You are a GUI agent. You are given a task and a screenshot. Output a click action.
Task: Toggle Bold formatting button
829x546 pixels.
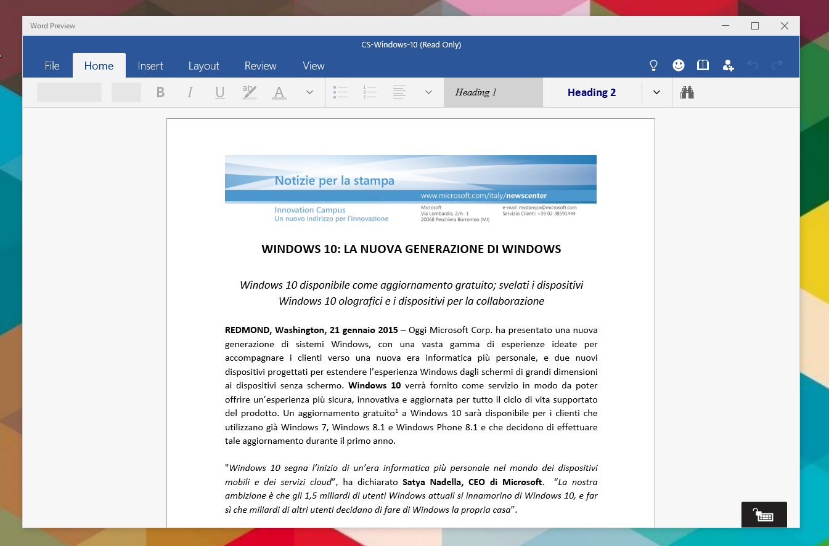[x=160, y=92]
